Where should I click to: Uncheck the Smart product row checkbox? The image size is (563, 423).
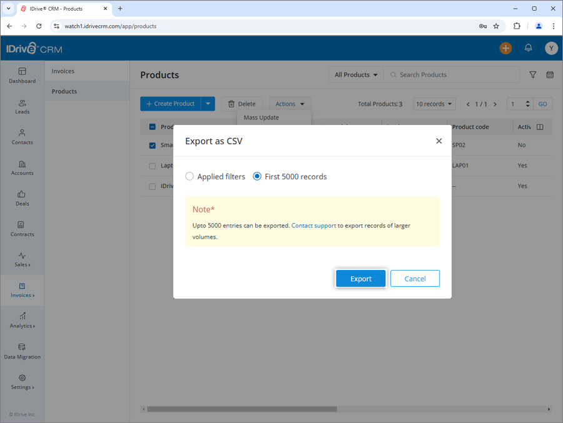[x=151, y=144]
